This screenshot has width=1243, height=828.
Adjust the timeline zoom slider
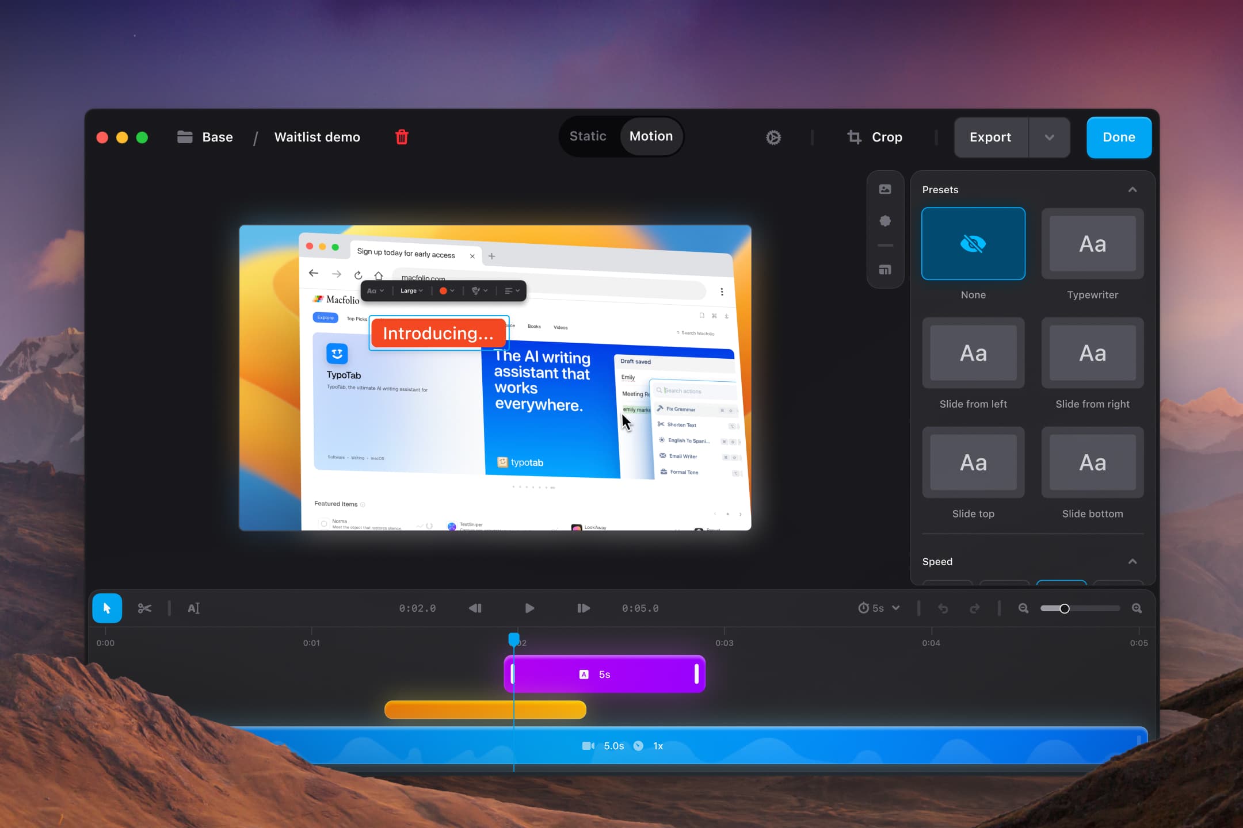click(x=1080, y=608)
